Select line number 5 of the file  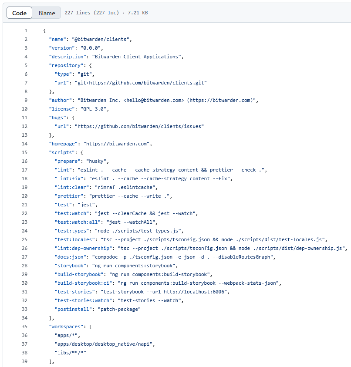(26, 65)
